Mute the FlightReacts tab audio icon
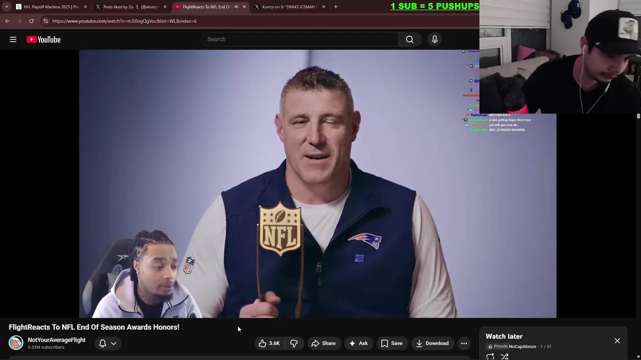The width and height of the screenshot is (641, 360). point(236,7)
